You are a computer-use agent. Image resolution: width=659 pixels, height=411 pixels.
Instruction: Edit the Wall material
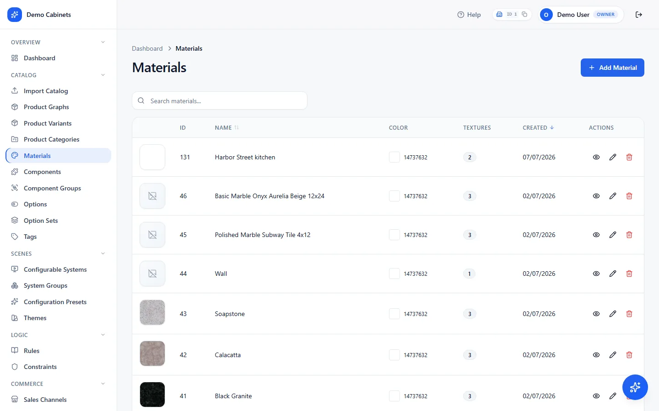613,274
